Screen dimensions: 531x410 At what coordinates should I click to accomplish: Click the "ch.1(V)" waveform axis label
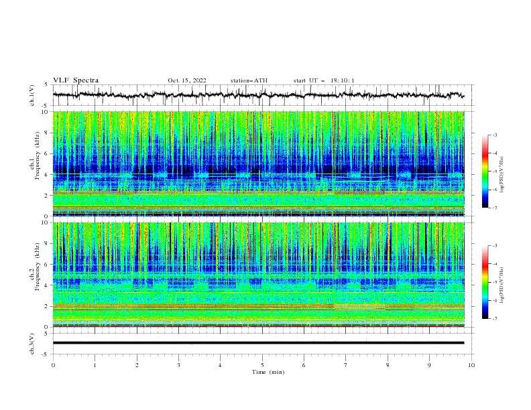[x=32, y=95]
